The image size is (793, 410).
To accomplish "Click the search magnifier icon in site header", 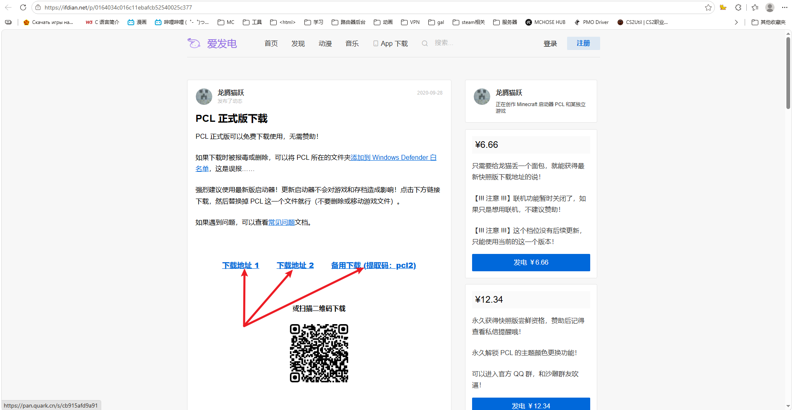I will pyautogui.click(x=425, y=43).
